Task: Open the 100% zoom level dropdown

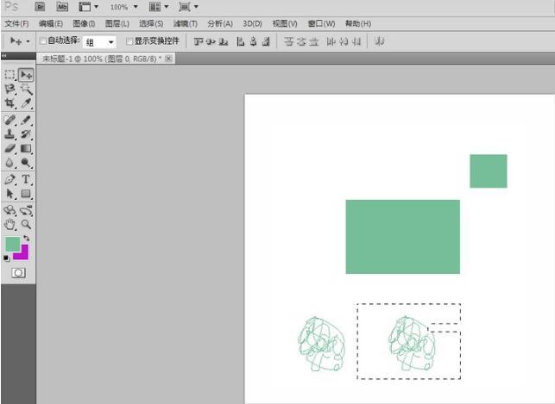Action: tap(123, 7)
